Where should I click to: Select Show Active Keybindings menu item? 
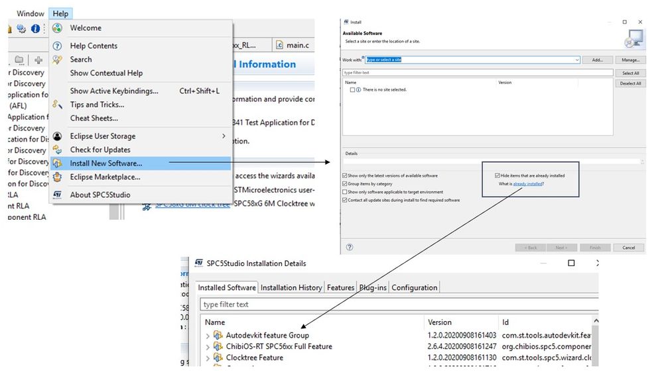click(x=141, y=91)
